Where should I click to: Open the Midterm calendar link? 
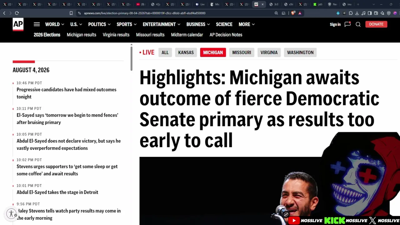click(187, 35)
